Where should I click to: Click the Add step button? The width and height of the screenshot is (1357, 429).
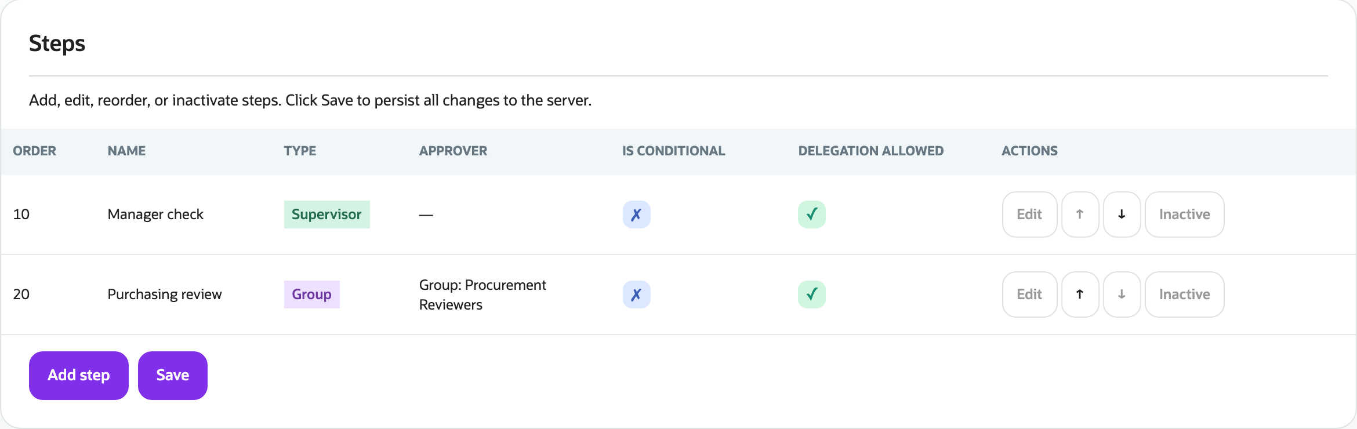pos(79,376)
